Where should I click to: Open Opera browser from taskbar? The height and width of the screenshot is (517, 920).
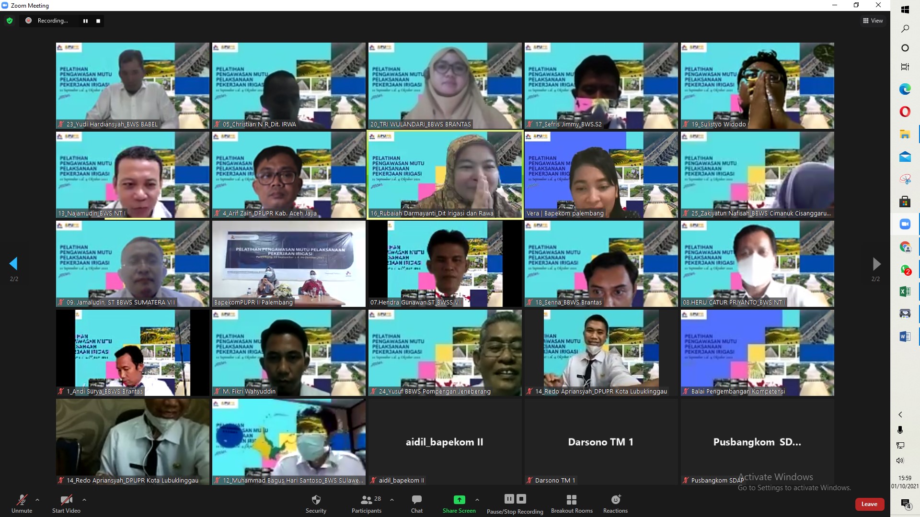coord(905,112)
